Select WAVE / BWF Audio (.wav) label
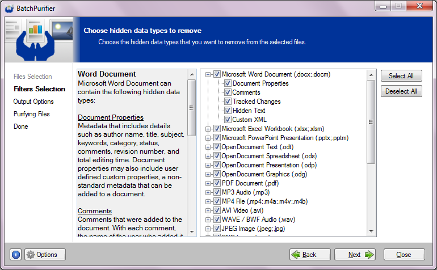 (258, 220)
